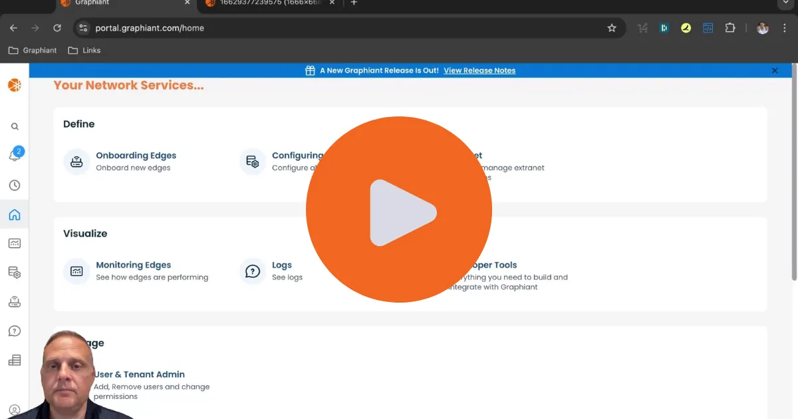This screenshot has height=419, width=798.
Task: Reload the page
Action: (x=57, y=28)
